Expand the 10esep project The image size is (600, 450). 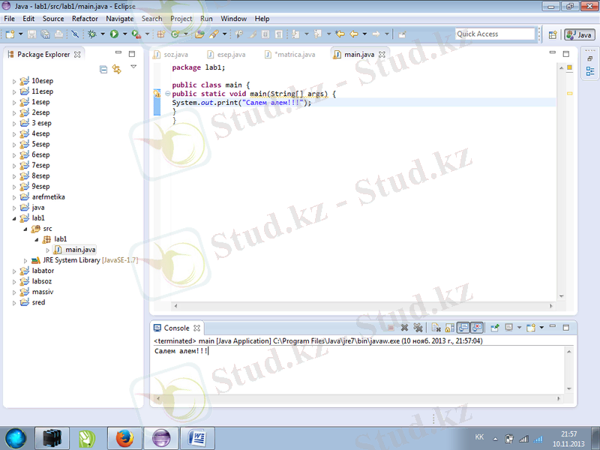(x=14, y=81)
